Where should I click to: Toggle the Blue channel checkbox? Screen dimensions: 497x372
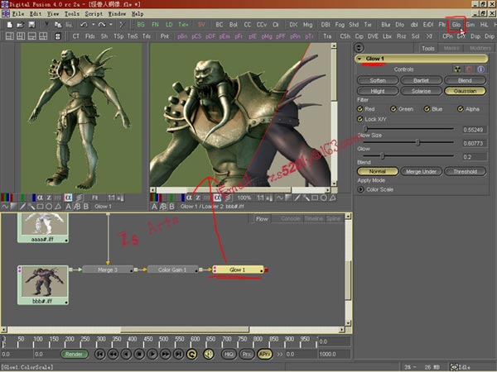427,109
